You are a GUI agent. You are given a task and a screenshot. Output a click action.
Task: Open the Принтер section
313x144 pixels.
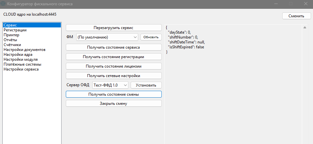tap(32, 35)
